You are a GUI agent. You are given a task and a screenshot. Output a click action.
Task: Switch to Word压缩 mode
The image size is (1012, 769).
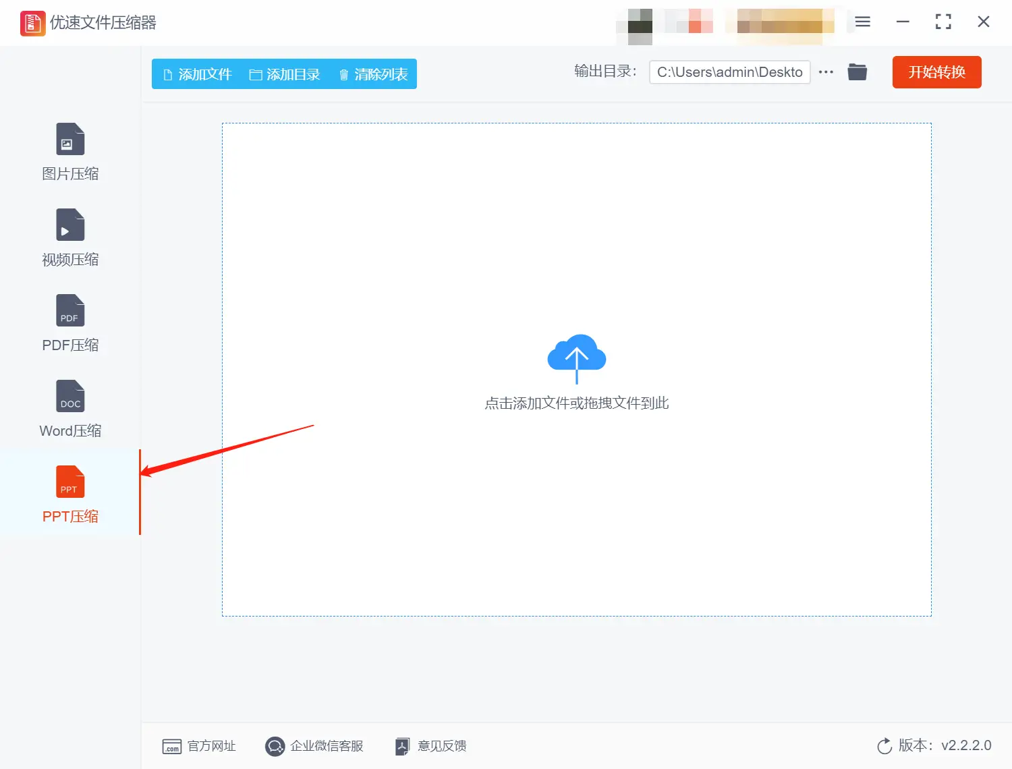tap(69, 396)
